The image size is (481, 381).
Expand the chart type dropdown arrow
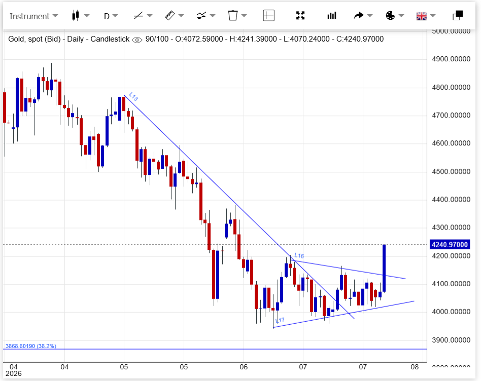(x=87, y=16)
